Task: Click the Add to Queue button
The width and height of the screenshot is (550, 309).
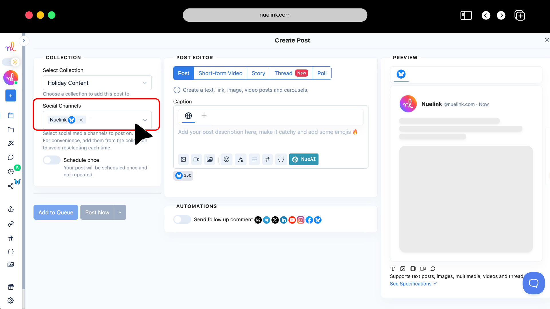Action: 56,212
